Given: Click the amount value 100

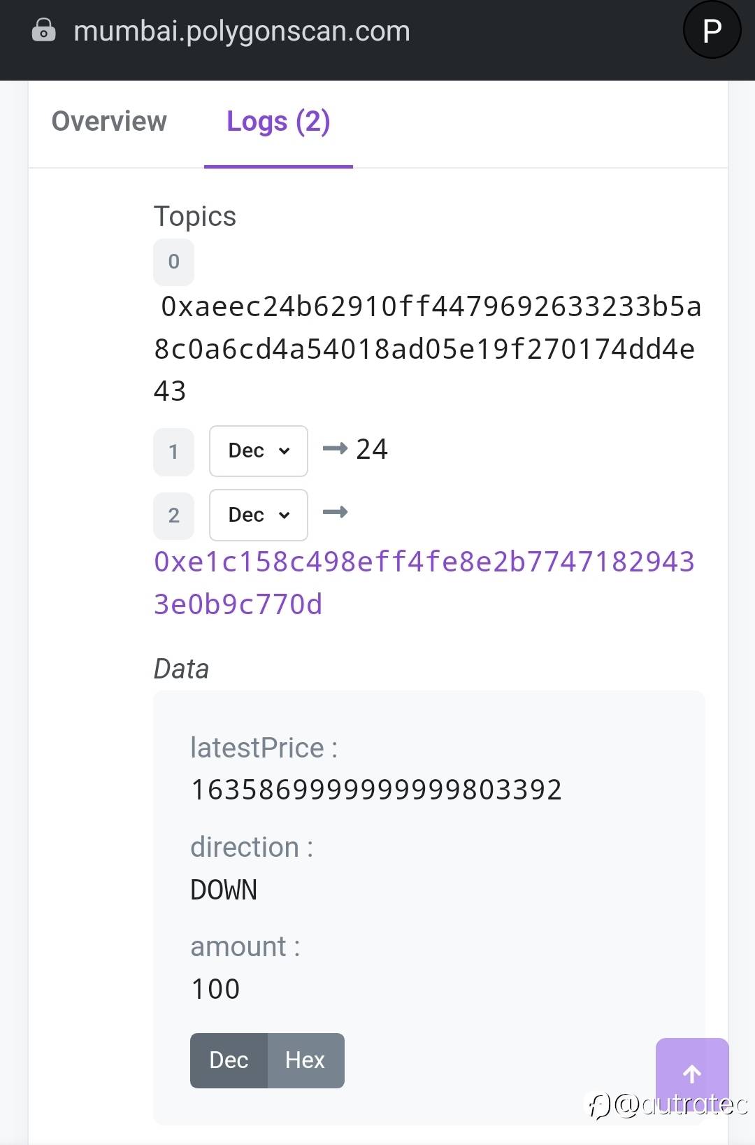Looking at the screenshot, I should [x=215, y=989].
